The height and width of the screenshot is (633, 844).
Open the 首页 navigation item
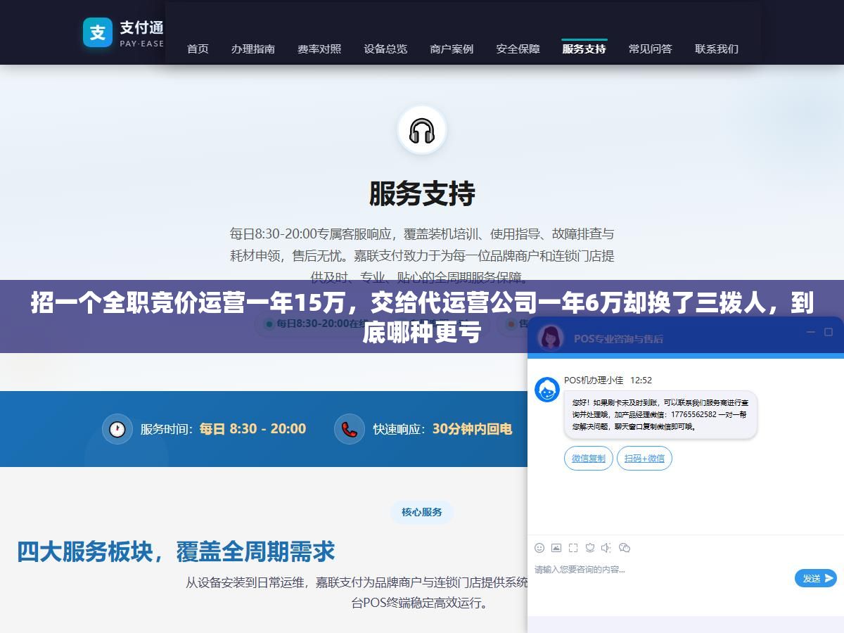198,49
